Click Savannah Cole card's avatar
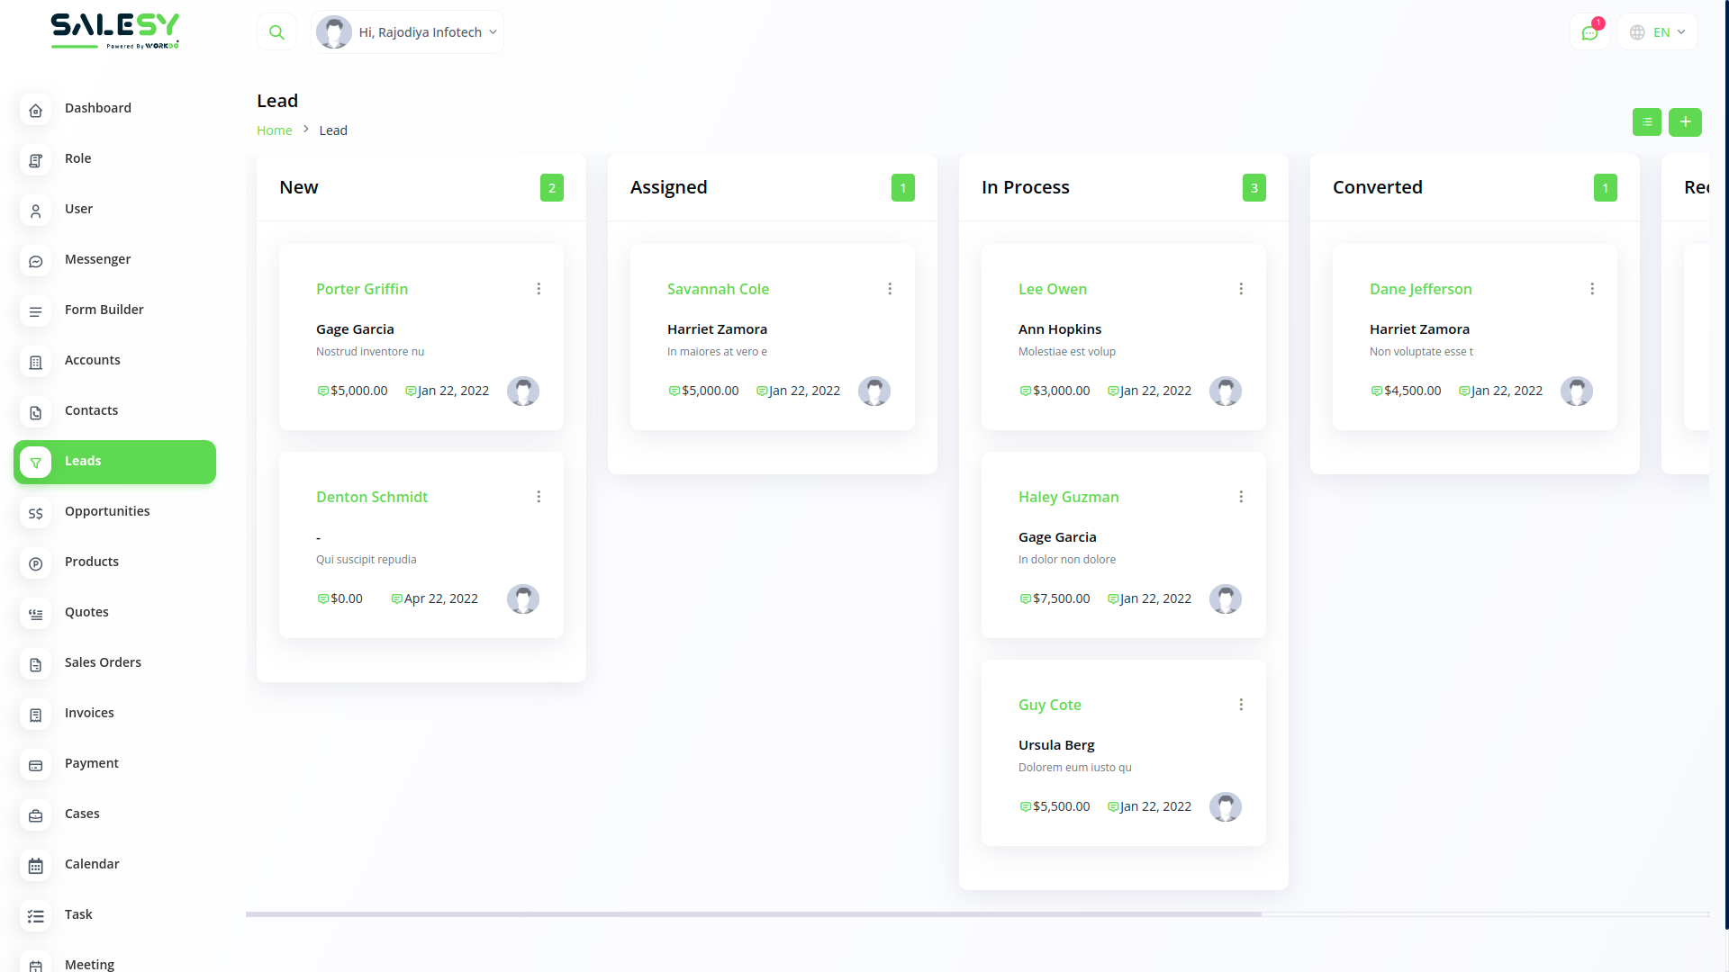Viewport: 1729px width, 972px height. click(874, 391)
